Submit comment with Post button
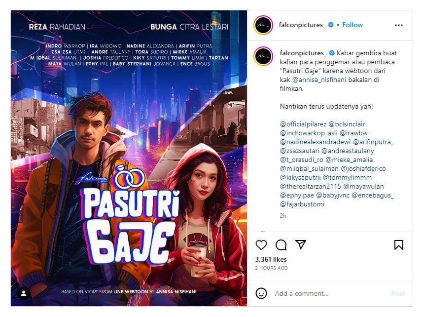Viewport: 423px width, 317px height. point(398,293)
